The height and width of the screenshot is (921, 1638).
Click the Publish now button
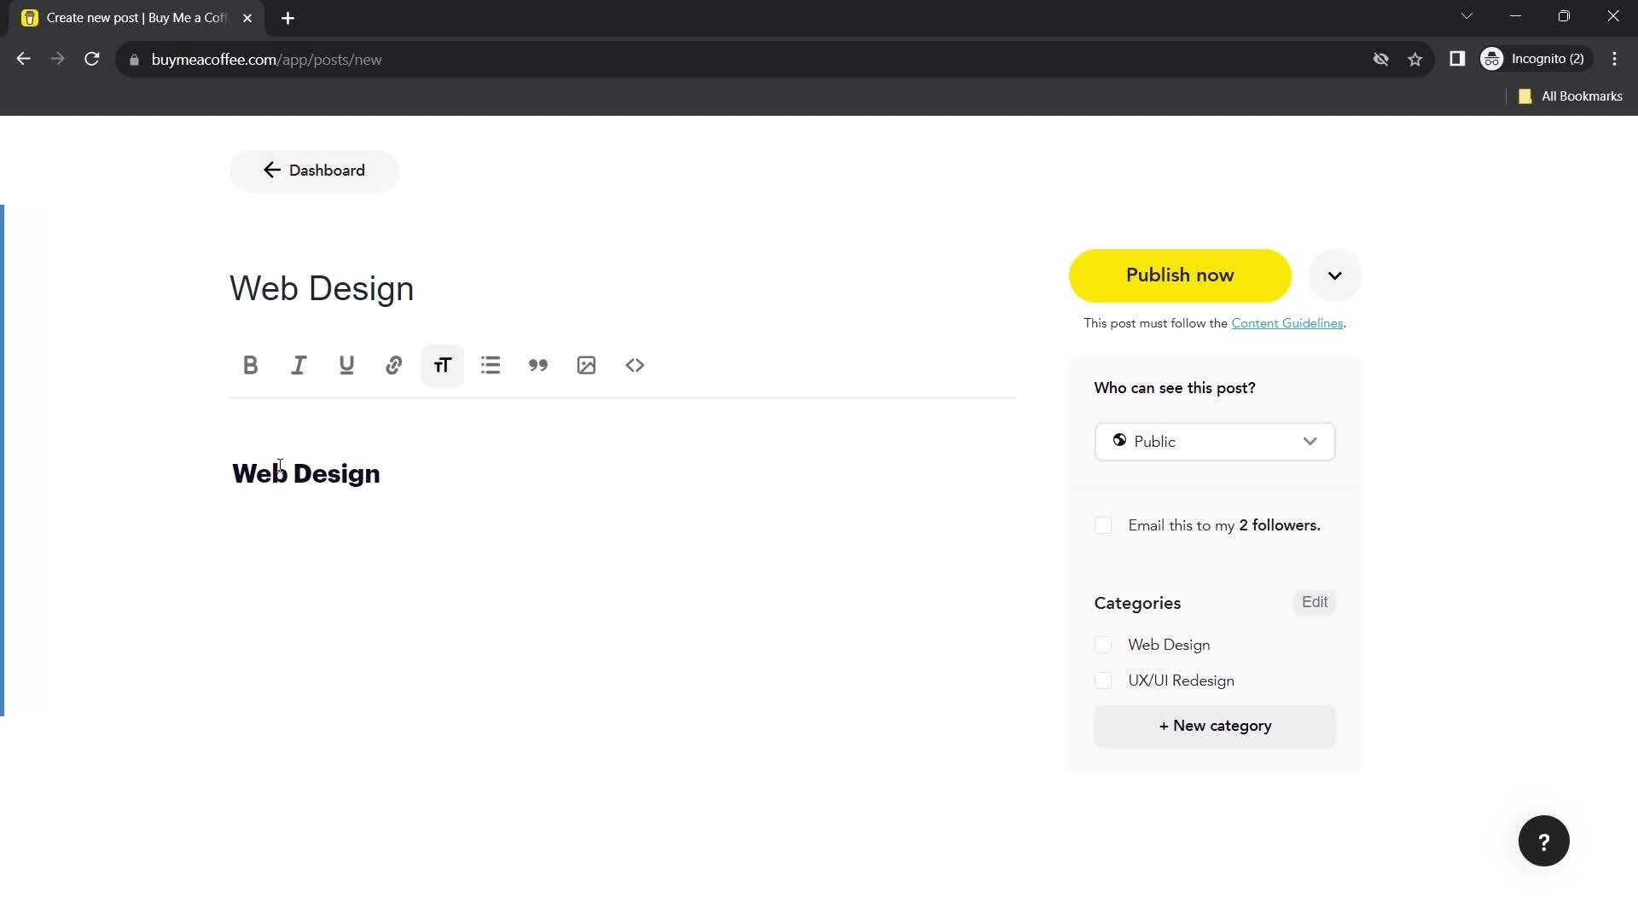(x=1180, y=275)
